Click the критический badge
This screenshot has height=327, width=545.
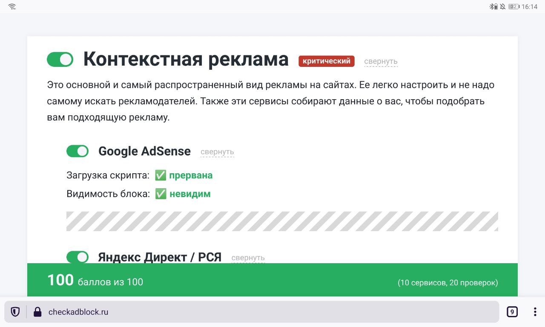[x=327, y=61]
